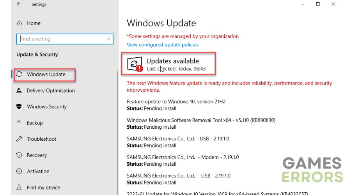
Task: Click the Find my device icon
Action: tap(19, 187)
